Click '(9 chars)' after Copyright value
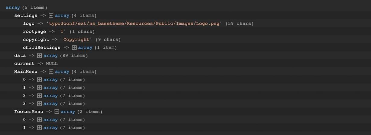The height and width of the screenshot is (135, 371). 108,39
